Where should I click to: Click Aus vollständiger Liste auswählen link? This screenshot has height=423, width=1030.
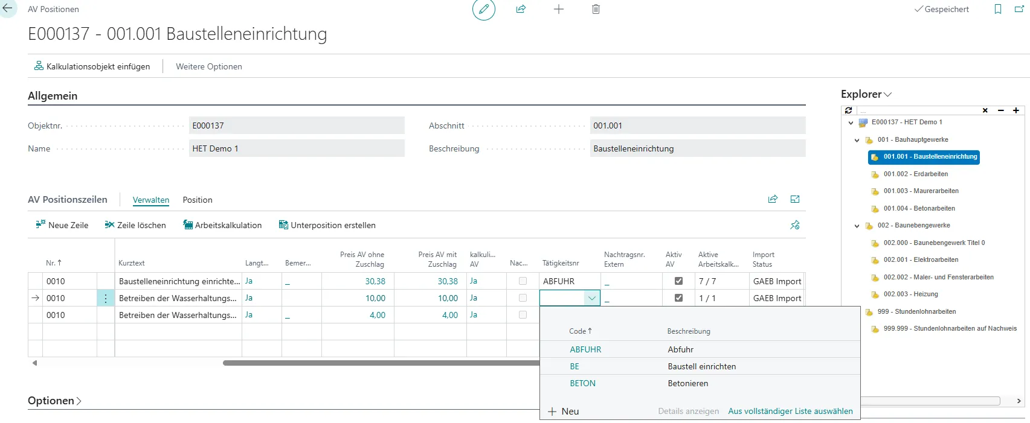(x=790, y=412)
